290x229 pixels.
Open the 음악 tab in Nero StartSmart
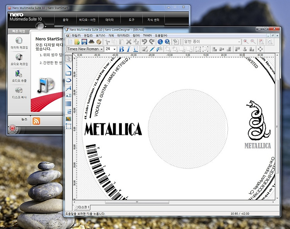(65, 20)
